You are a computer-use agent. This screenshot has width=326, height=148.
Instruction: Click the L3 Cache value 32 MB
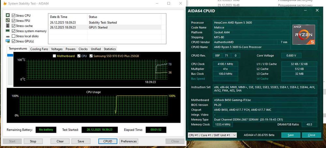coord(299,74)
